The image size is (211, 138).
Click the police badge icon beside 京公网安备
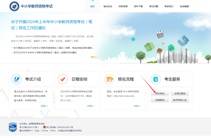tap(44, 127)
